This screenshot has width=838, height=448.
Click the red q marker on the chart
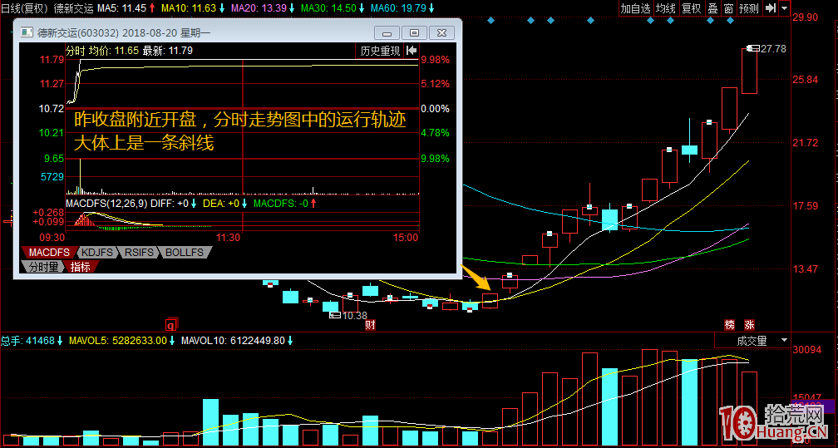coord(171,324)
